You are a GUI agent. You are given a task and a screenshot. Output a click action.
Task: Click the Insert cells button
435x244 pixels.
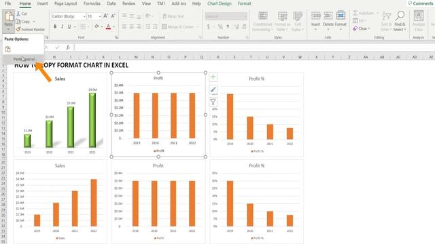(315, 21)
